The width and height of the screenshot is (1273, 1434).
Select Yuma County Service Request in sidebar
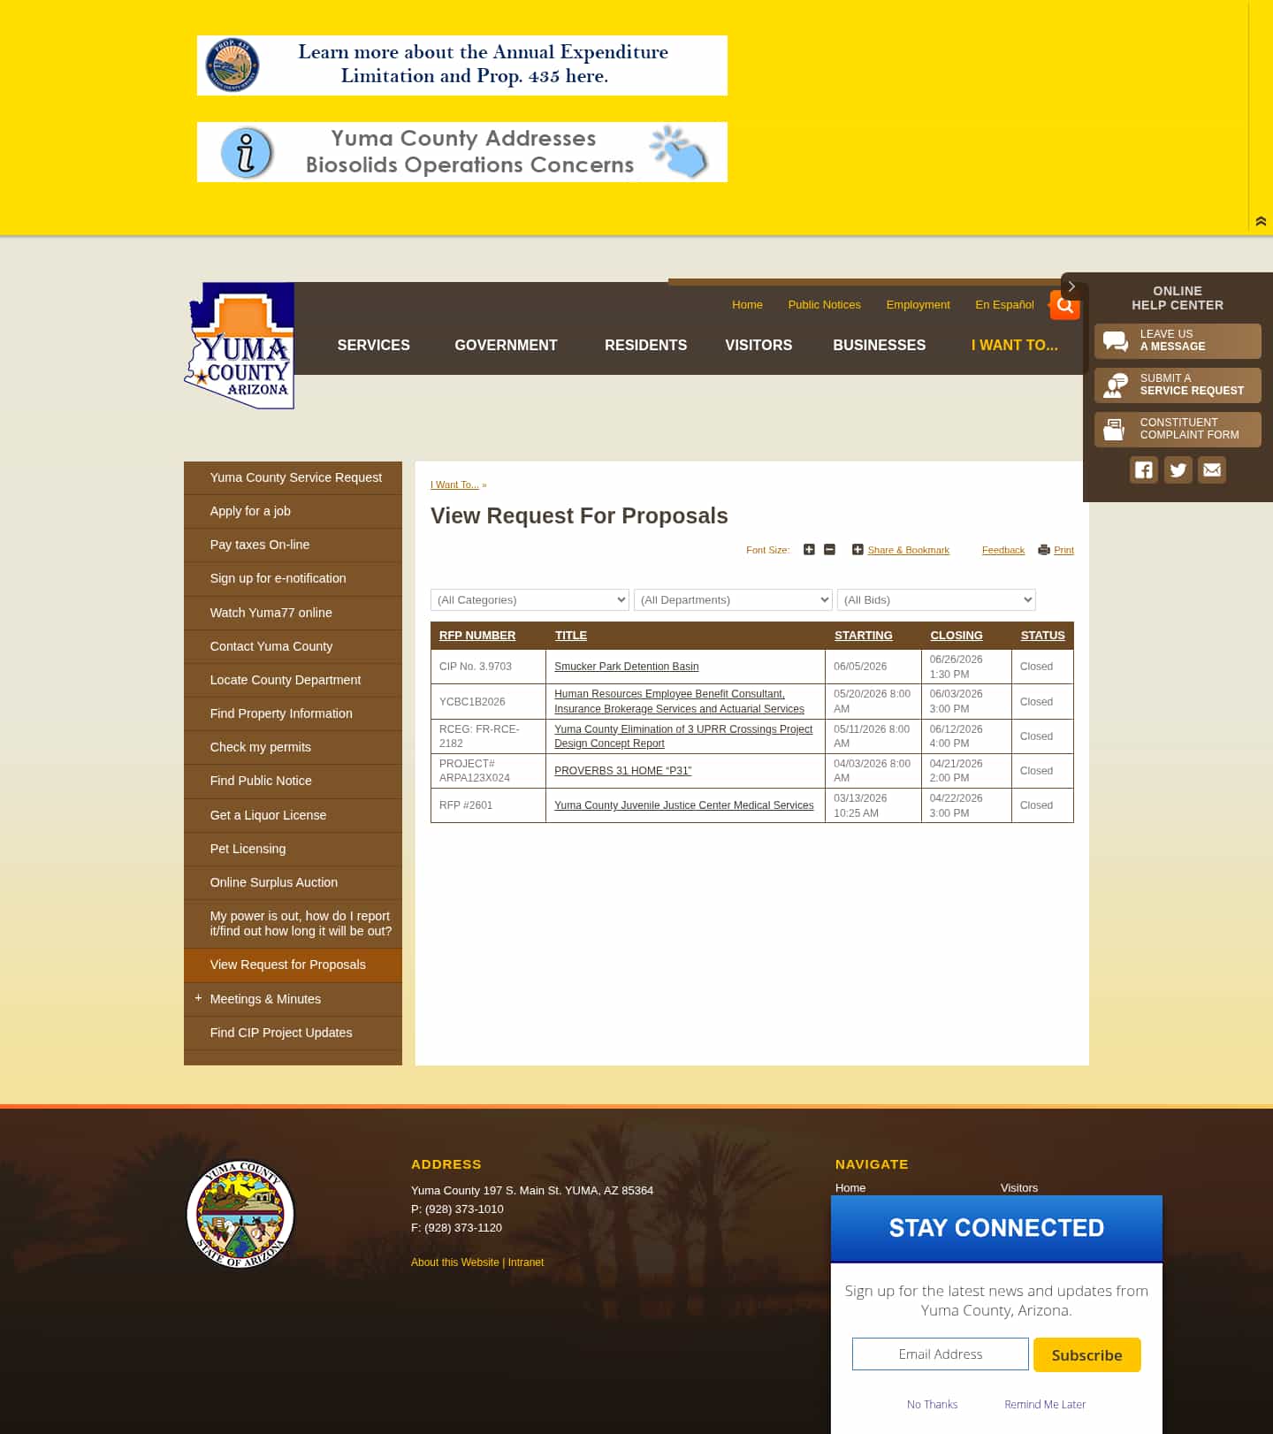[x=293, y=477]
